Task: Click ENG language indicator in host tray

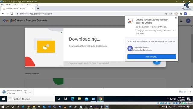Action: click(x=174, y=107)
